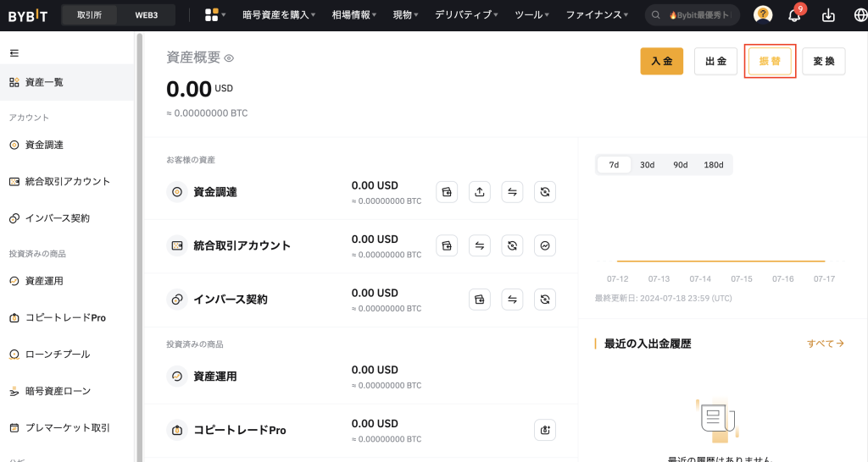Click the notification bell icon
This screenshot has width=868, height=462.
click(x=794, y=15)
